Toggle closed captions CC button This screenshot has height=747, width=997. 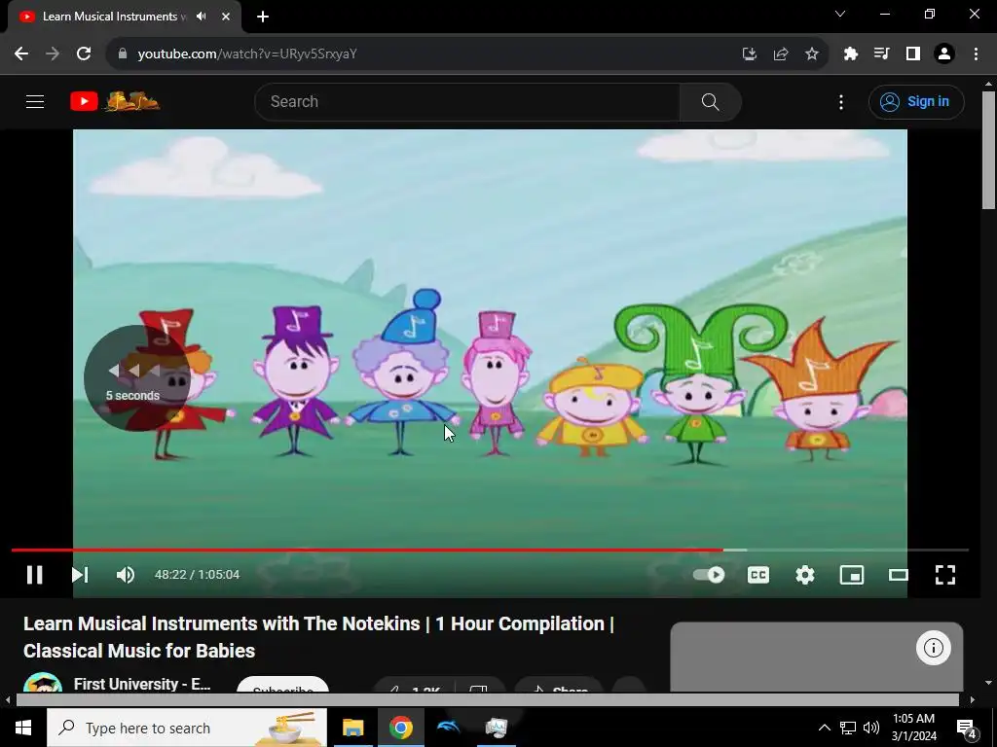tap(757, 575)
